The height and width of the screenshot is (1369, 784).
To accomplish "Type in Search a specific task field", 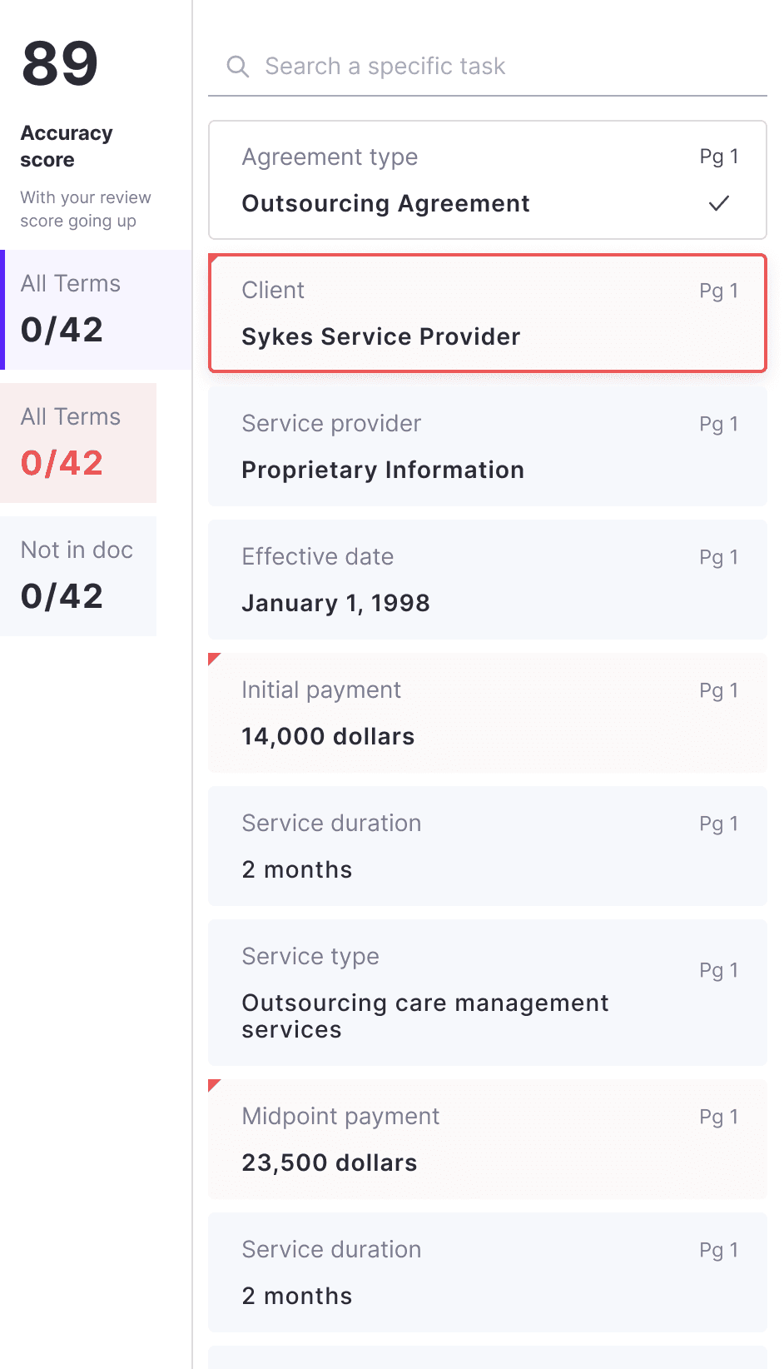I will (x=499, y=67).
